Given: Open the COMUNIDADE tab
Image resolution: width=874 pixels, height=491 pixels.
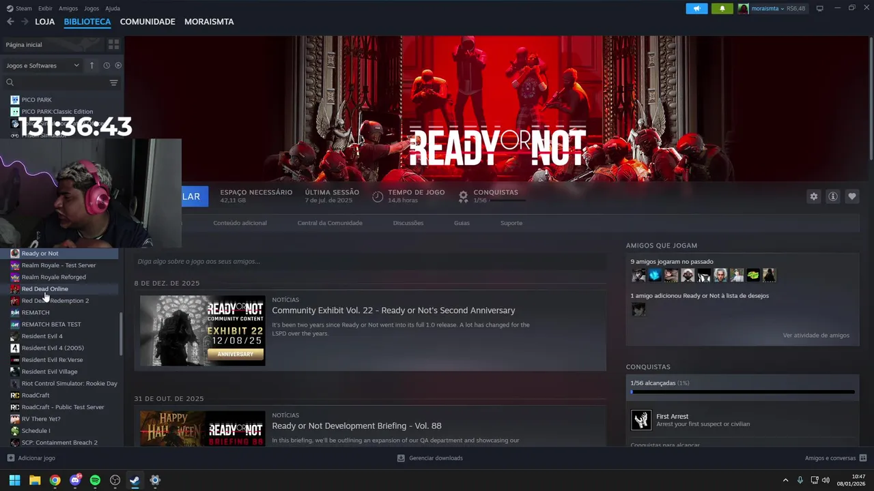Looking at the screenshot, I should point(147,22).
